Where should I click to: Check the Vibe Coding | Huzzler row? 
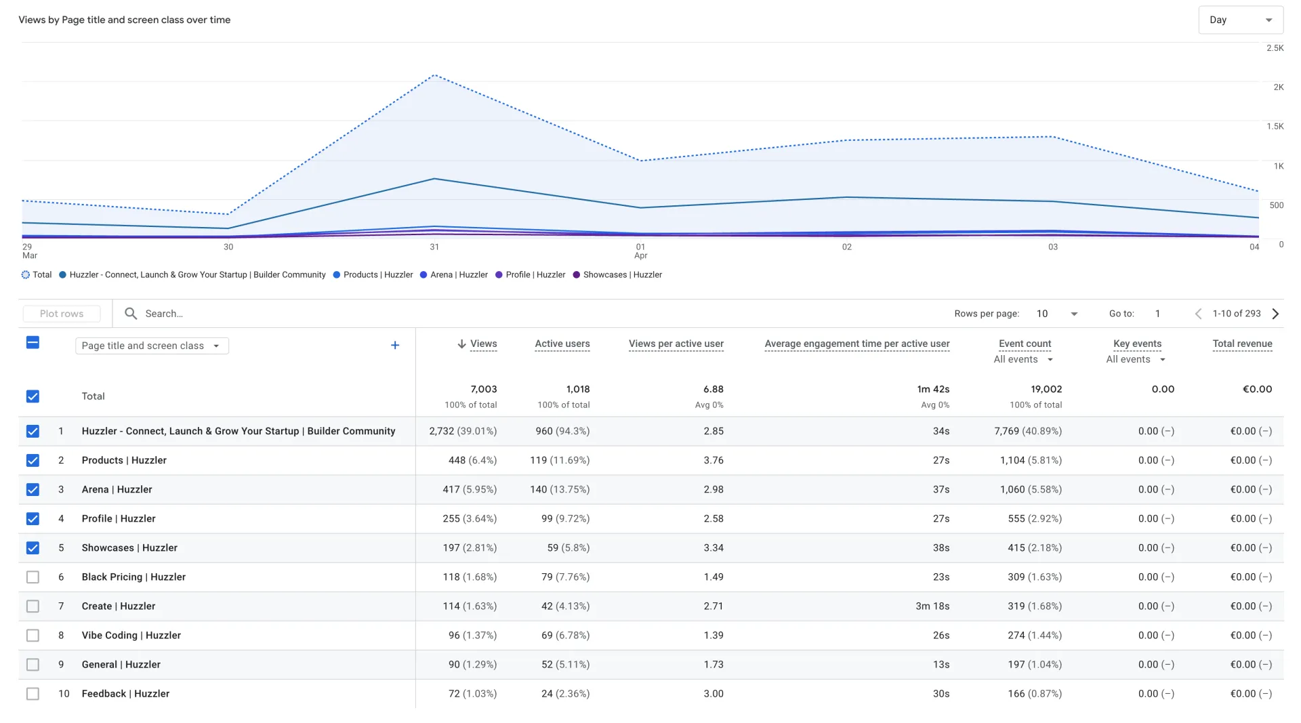pos(33,636)
